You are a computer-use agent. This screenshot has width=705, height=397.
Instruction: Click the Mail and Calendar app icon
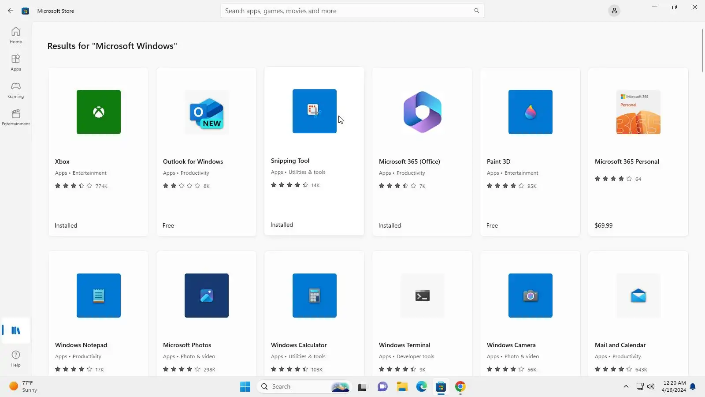[638, 296]
